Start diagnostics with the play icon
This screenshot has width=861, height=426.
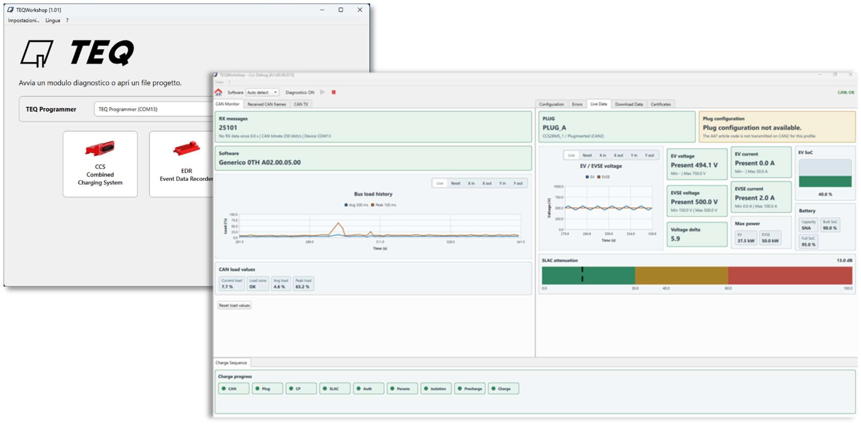[322, 92]
